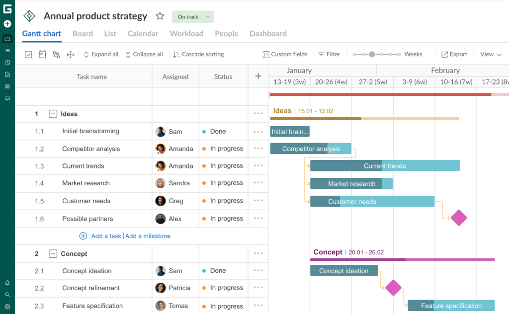509x314 pixels.
Task: Open the On track status dropdown
Action: 192,16
